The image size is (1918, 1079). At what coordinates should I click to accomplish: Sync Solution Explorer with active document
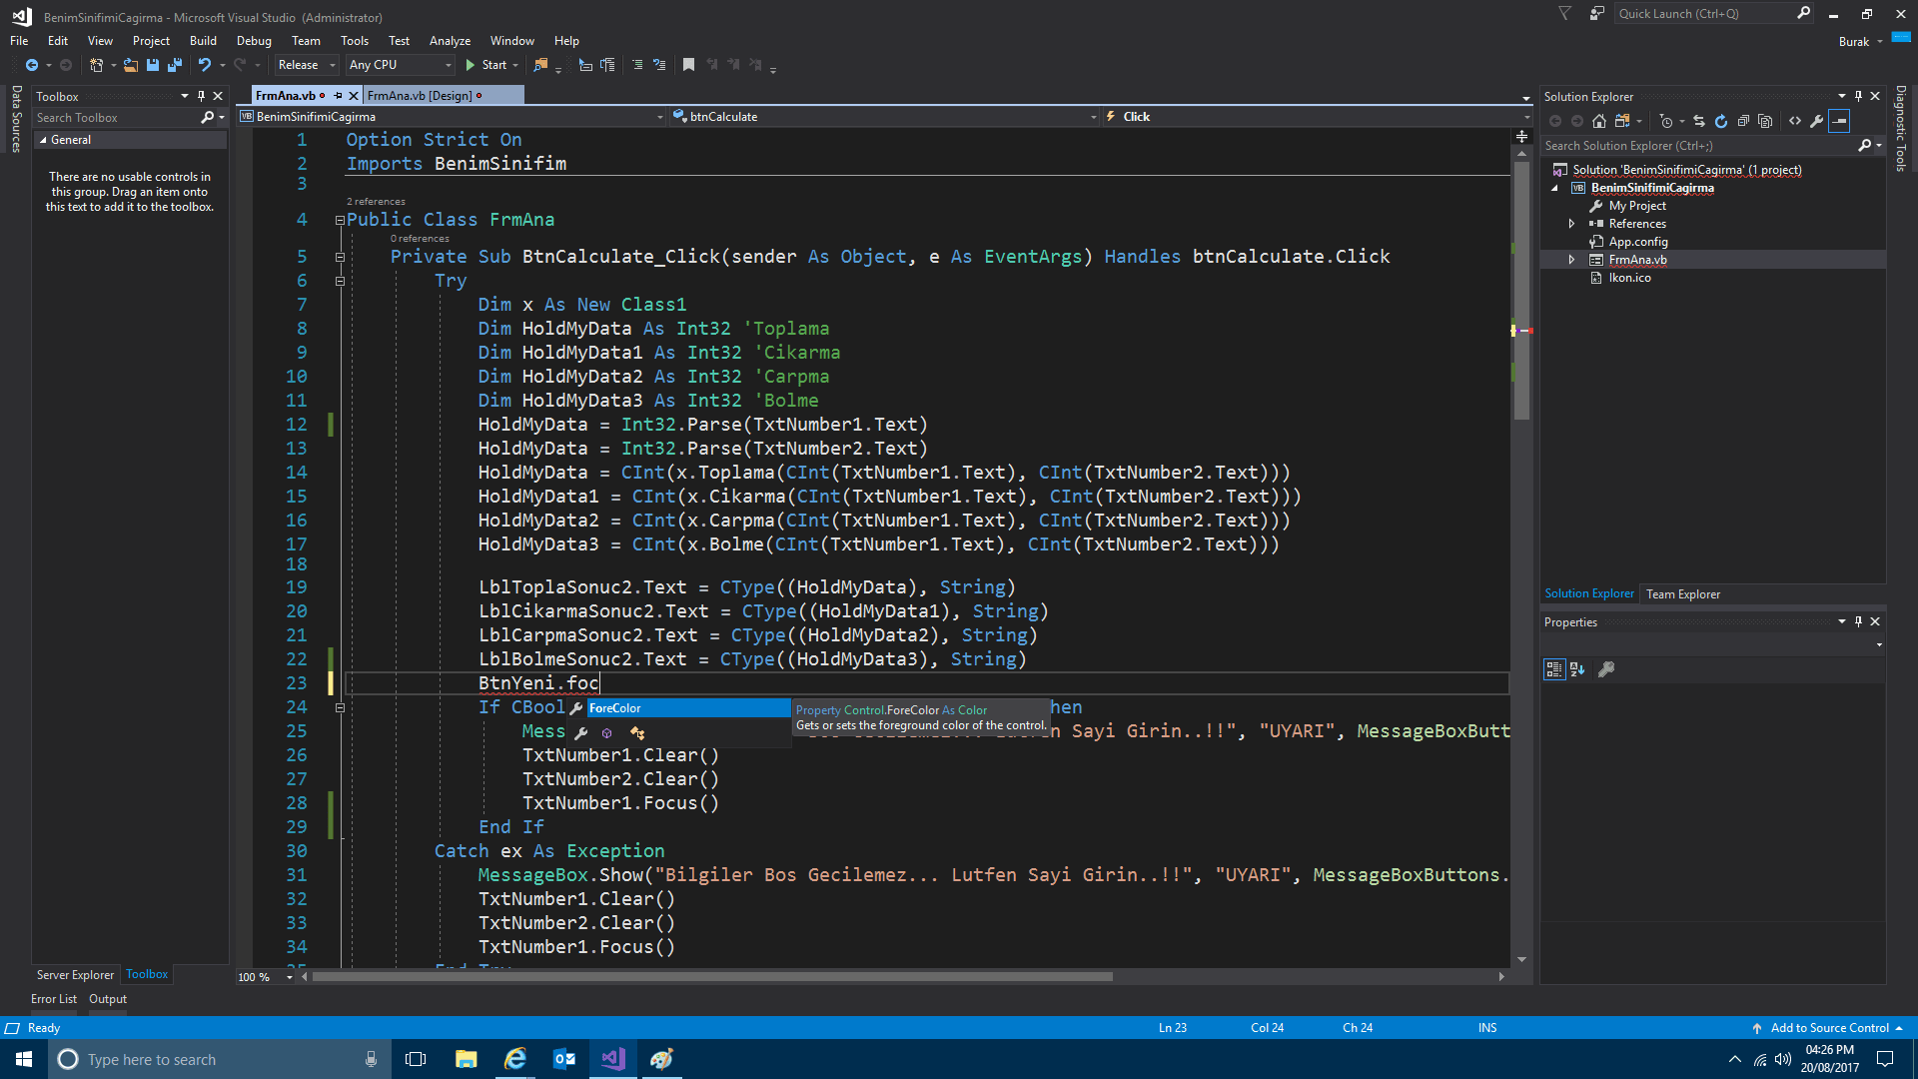(x=1698, y=121)
